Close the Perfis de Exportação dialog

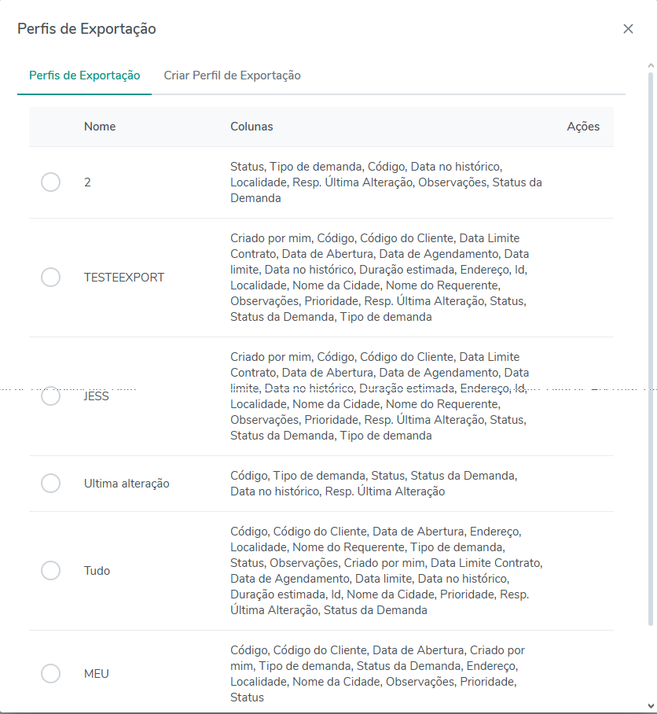coord(628,29)
